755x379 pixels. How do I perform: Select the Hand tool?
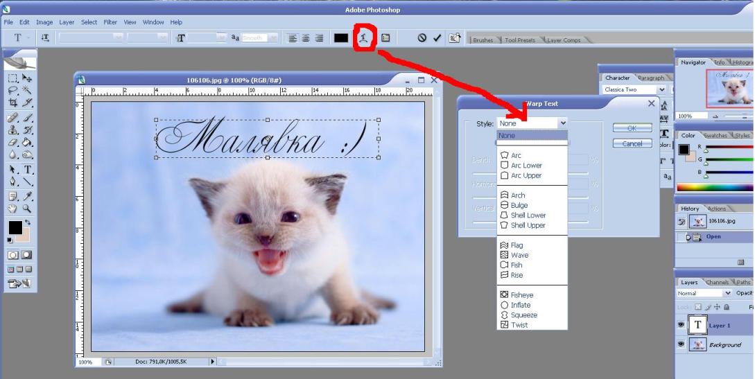tap(13, 209)
